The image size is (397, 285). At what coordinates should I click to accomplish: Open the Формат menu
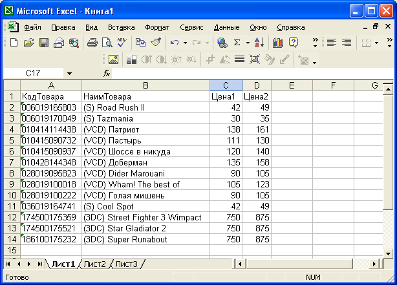point(157,27)
